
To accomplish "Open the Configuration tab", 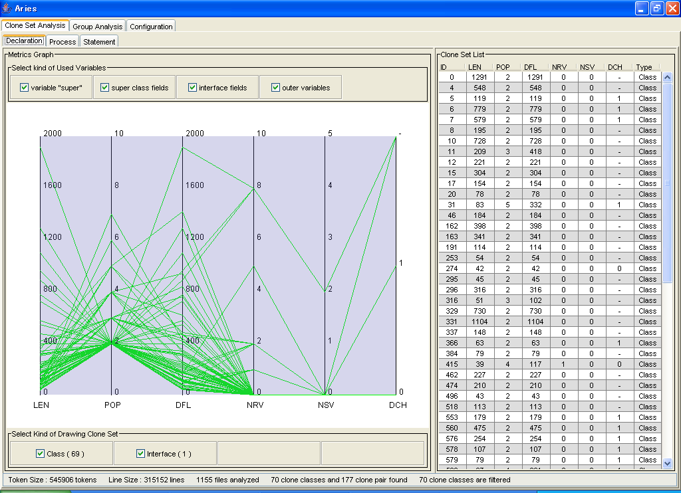I will coord(151,27).
